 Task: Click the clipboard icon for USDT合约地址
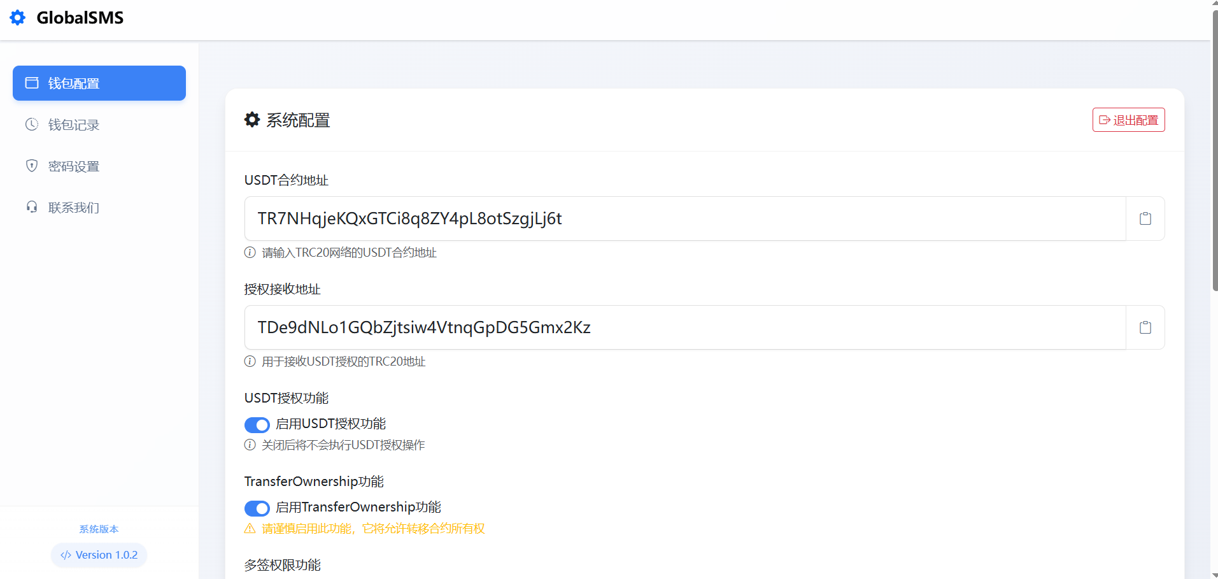coord(1145,218)
